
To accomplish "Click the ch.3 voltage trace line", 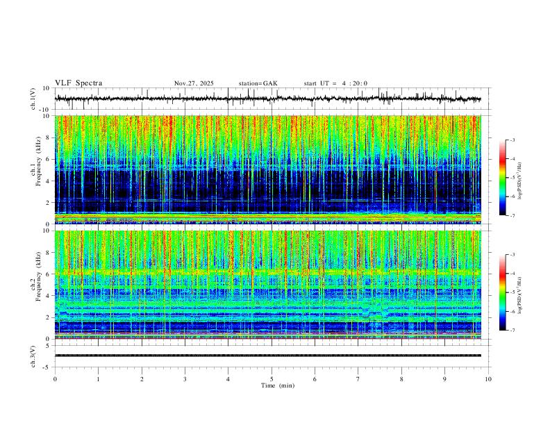I will (267, 356).
